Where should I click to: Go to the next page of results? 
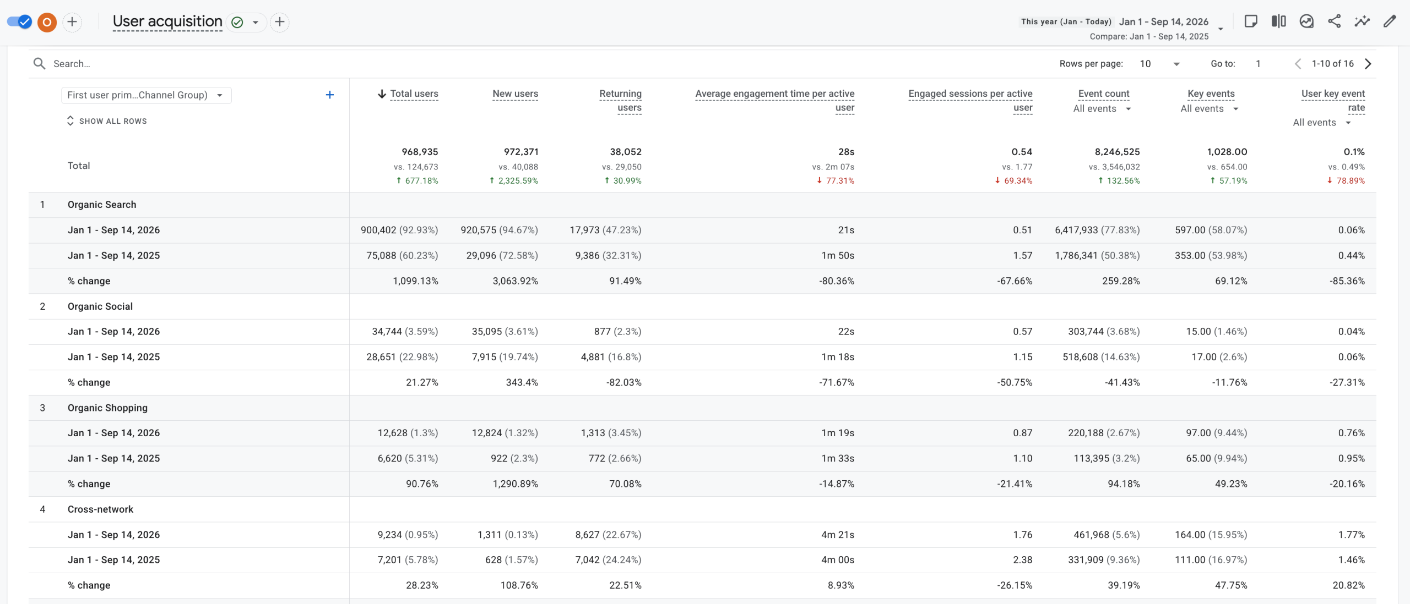pyautogui.click(x=1368, y=64)
